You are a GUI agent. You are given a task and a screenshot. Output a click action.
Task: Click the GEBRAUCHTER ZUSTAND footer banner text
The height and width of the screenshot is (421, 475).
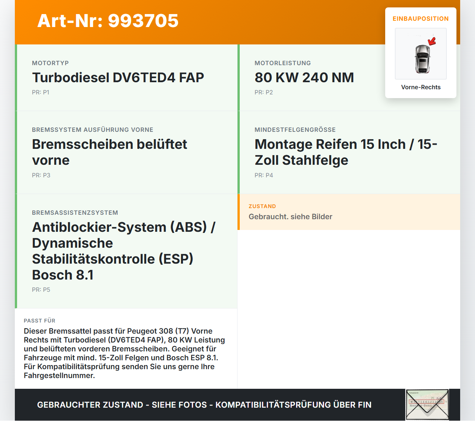204,405
